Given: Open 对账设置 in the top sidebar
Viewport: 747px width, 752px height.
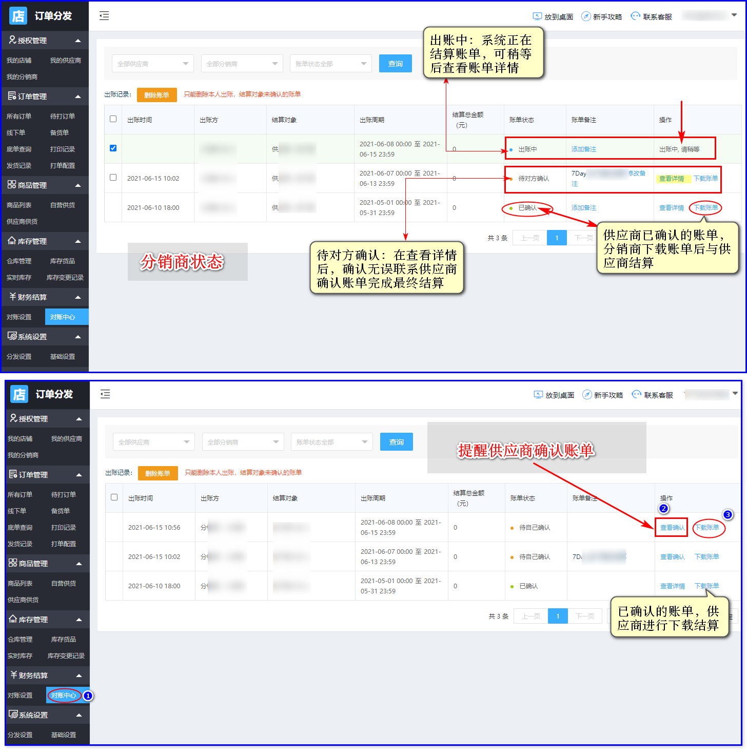Looking at the screenshot, I should 19,317.
